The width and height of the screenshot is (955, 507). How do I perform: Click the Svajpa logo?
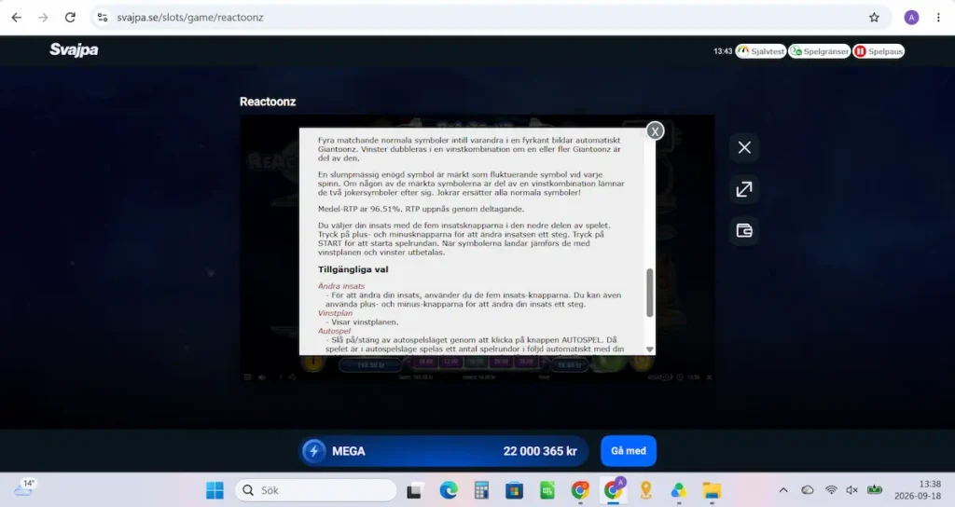(74, 50)
